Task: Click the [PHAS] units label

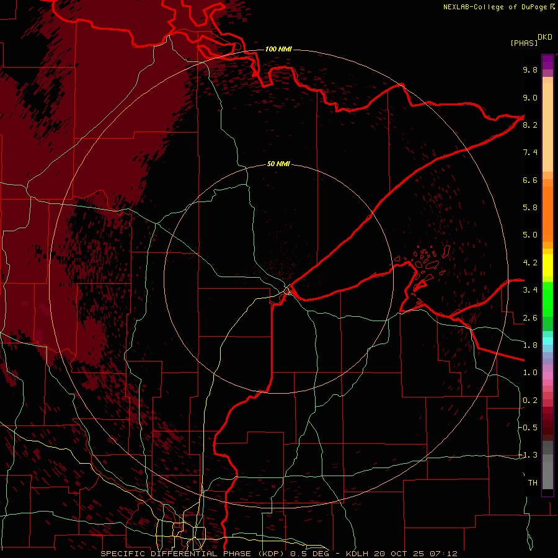Action: tap(524, 43)
